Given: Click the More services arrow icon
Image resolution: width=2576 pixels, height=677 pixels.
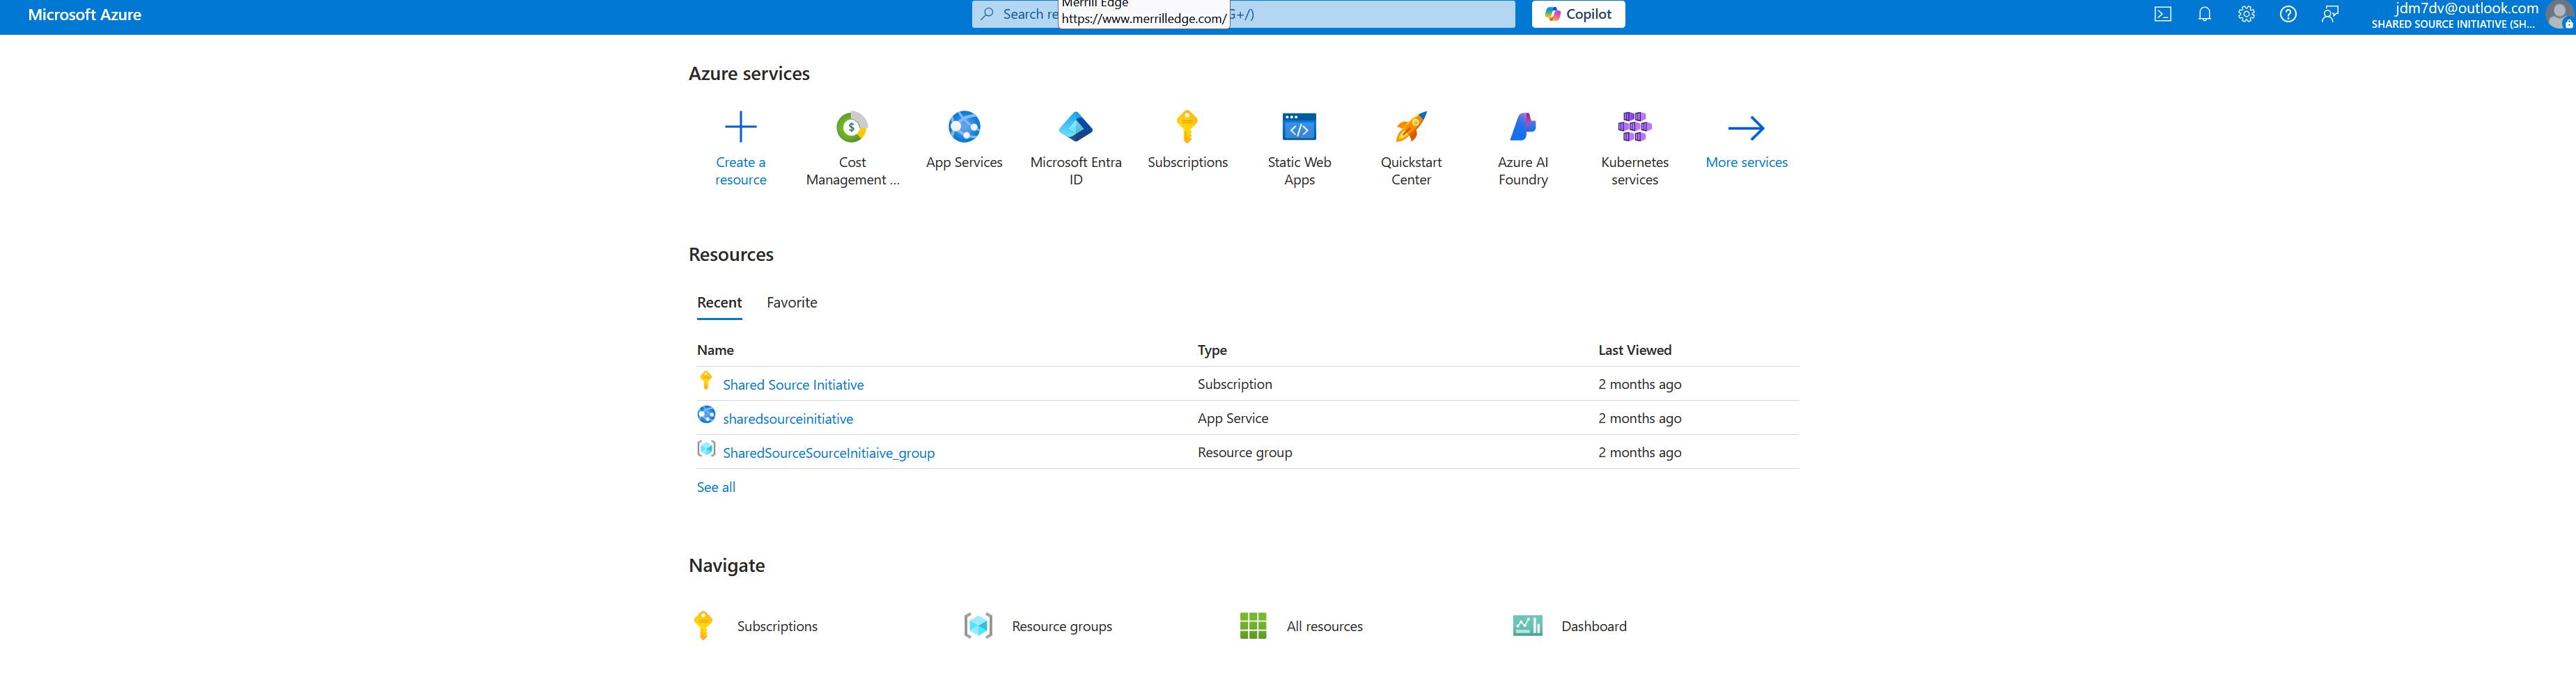Looking at the screenshot, I should pos(1746,128).
